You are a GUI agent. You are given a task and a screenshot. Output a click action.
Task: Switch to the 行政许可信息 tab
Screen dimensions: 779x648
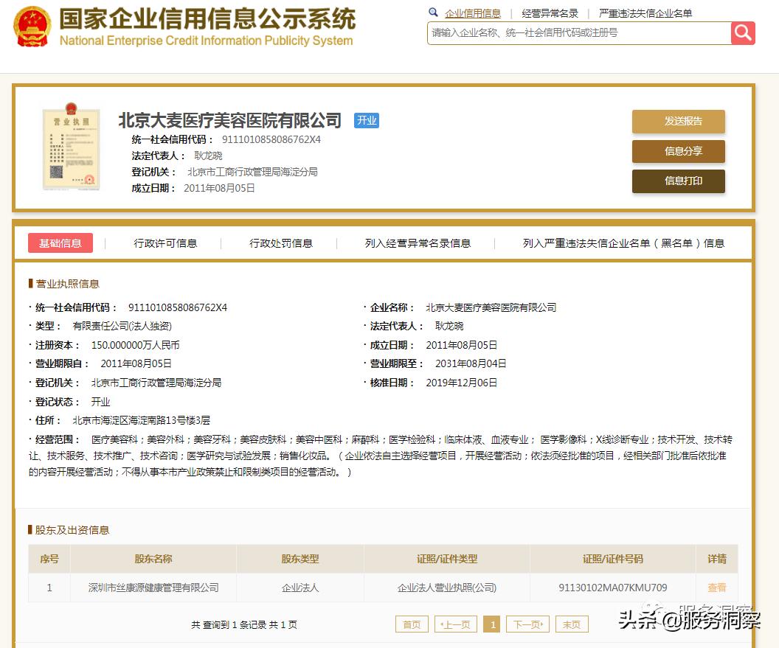pos(165,243)
